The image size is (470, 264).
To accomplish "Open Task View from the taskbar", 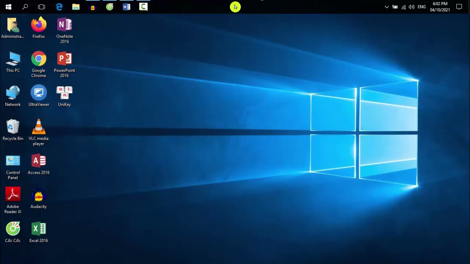I will coord(41,7).
